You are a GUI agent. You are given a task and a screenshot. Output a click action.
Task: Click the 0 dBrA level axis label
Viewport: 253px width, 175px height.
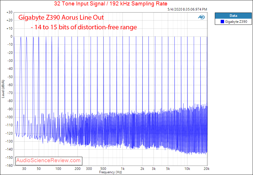(11, 37)
